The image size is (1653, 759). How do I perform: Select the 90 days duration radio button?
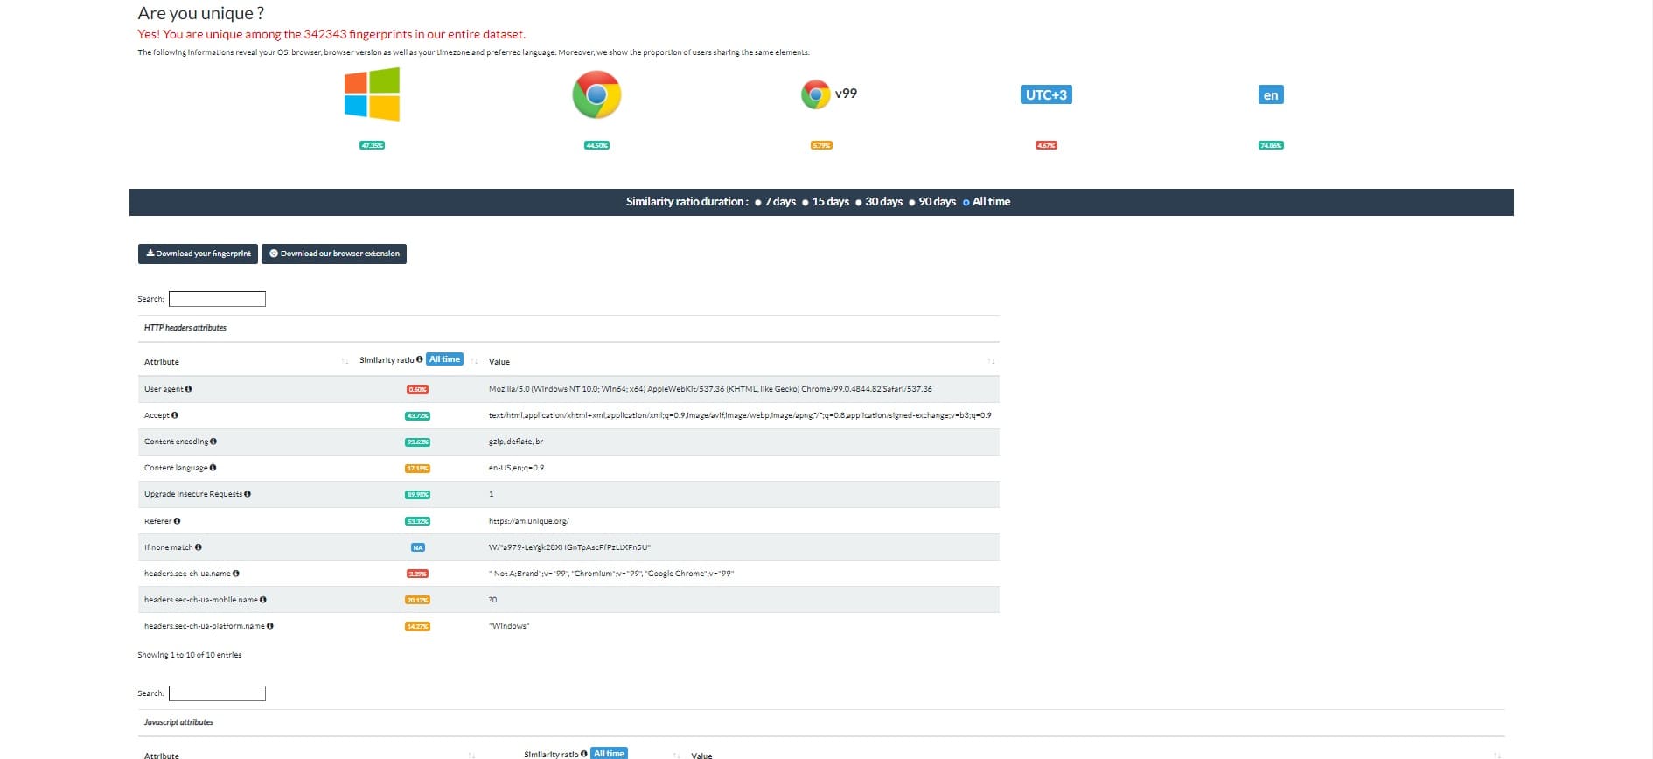[912, 202]
